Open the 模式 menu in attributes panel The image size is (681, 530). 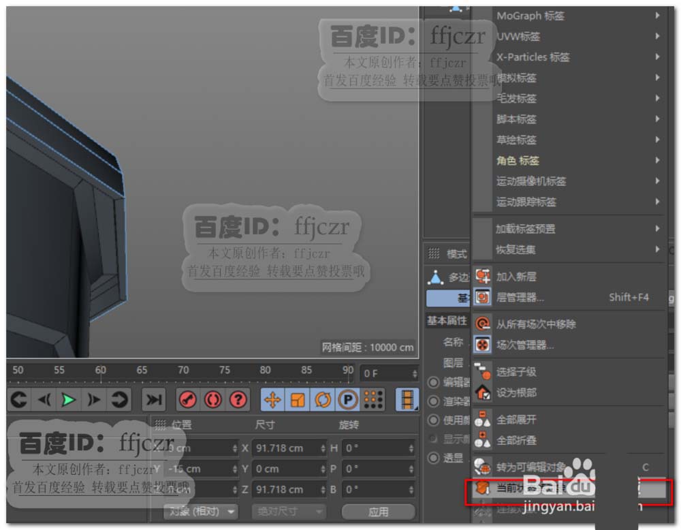(456, 253)
